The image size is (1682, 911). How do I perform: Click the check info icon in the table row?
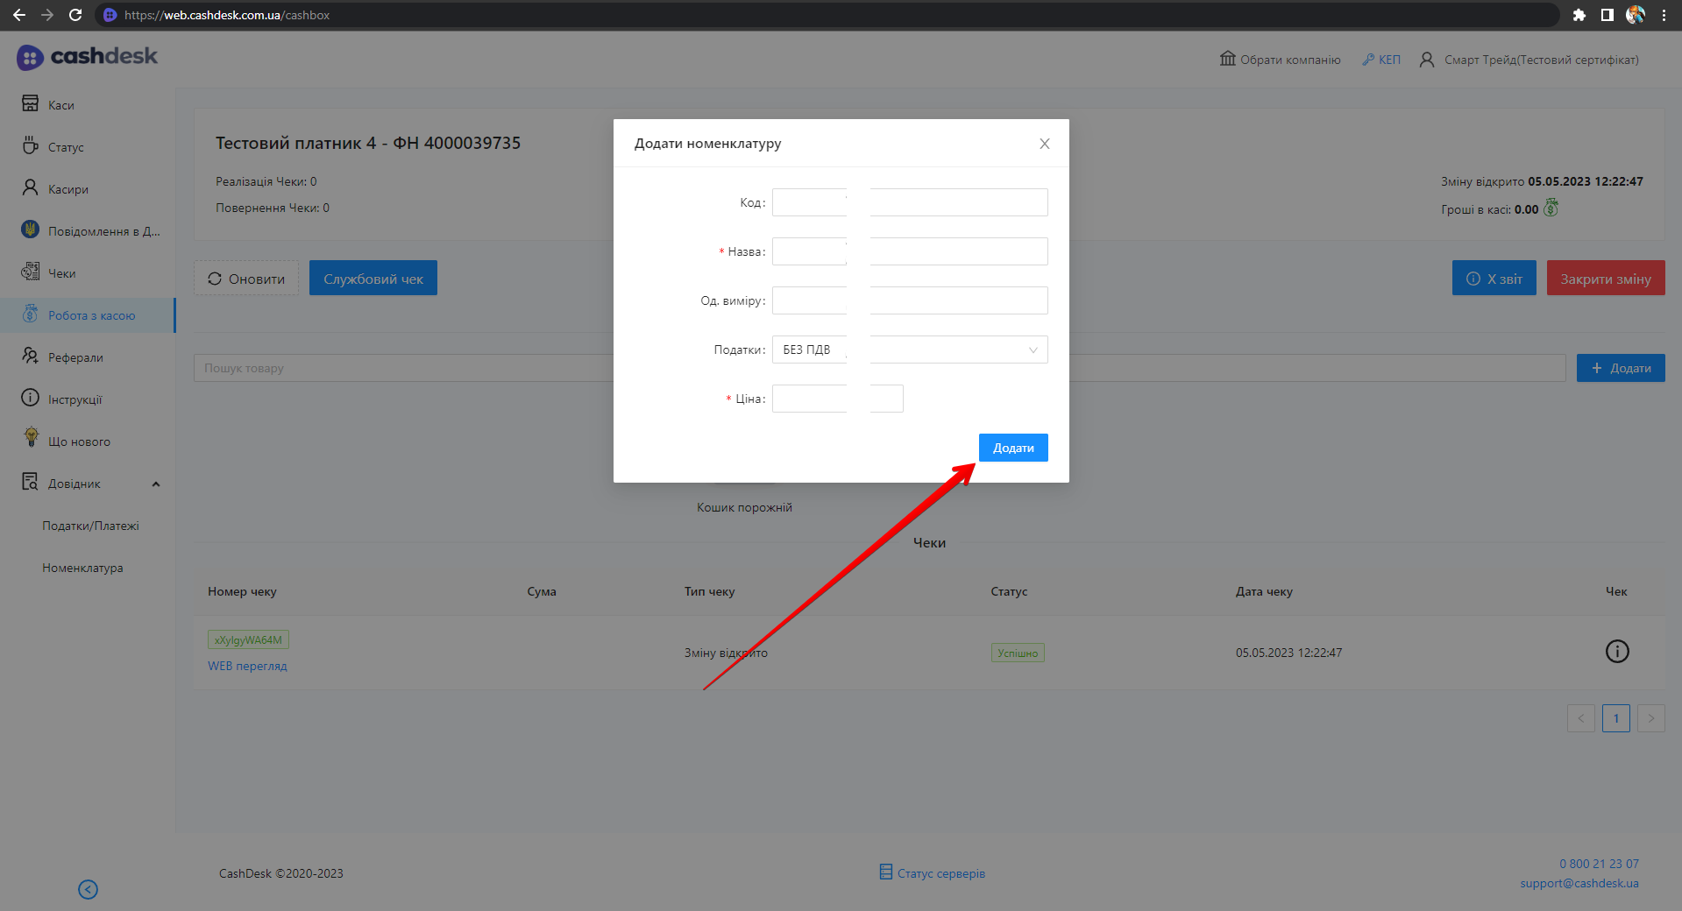coord(1616,652)
